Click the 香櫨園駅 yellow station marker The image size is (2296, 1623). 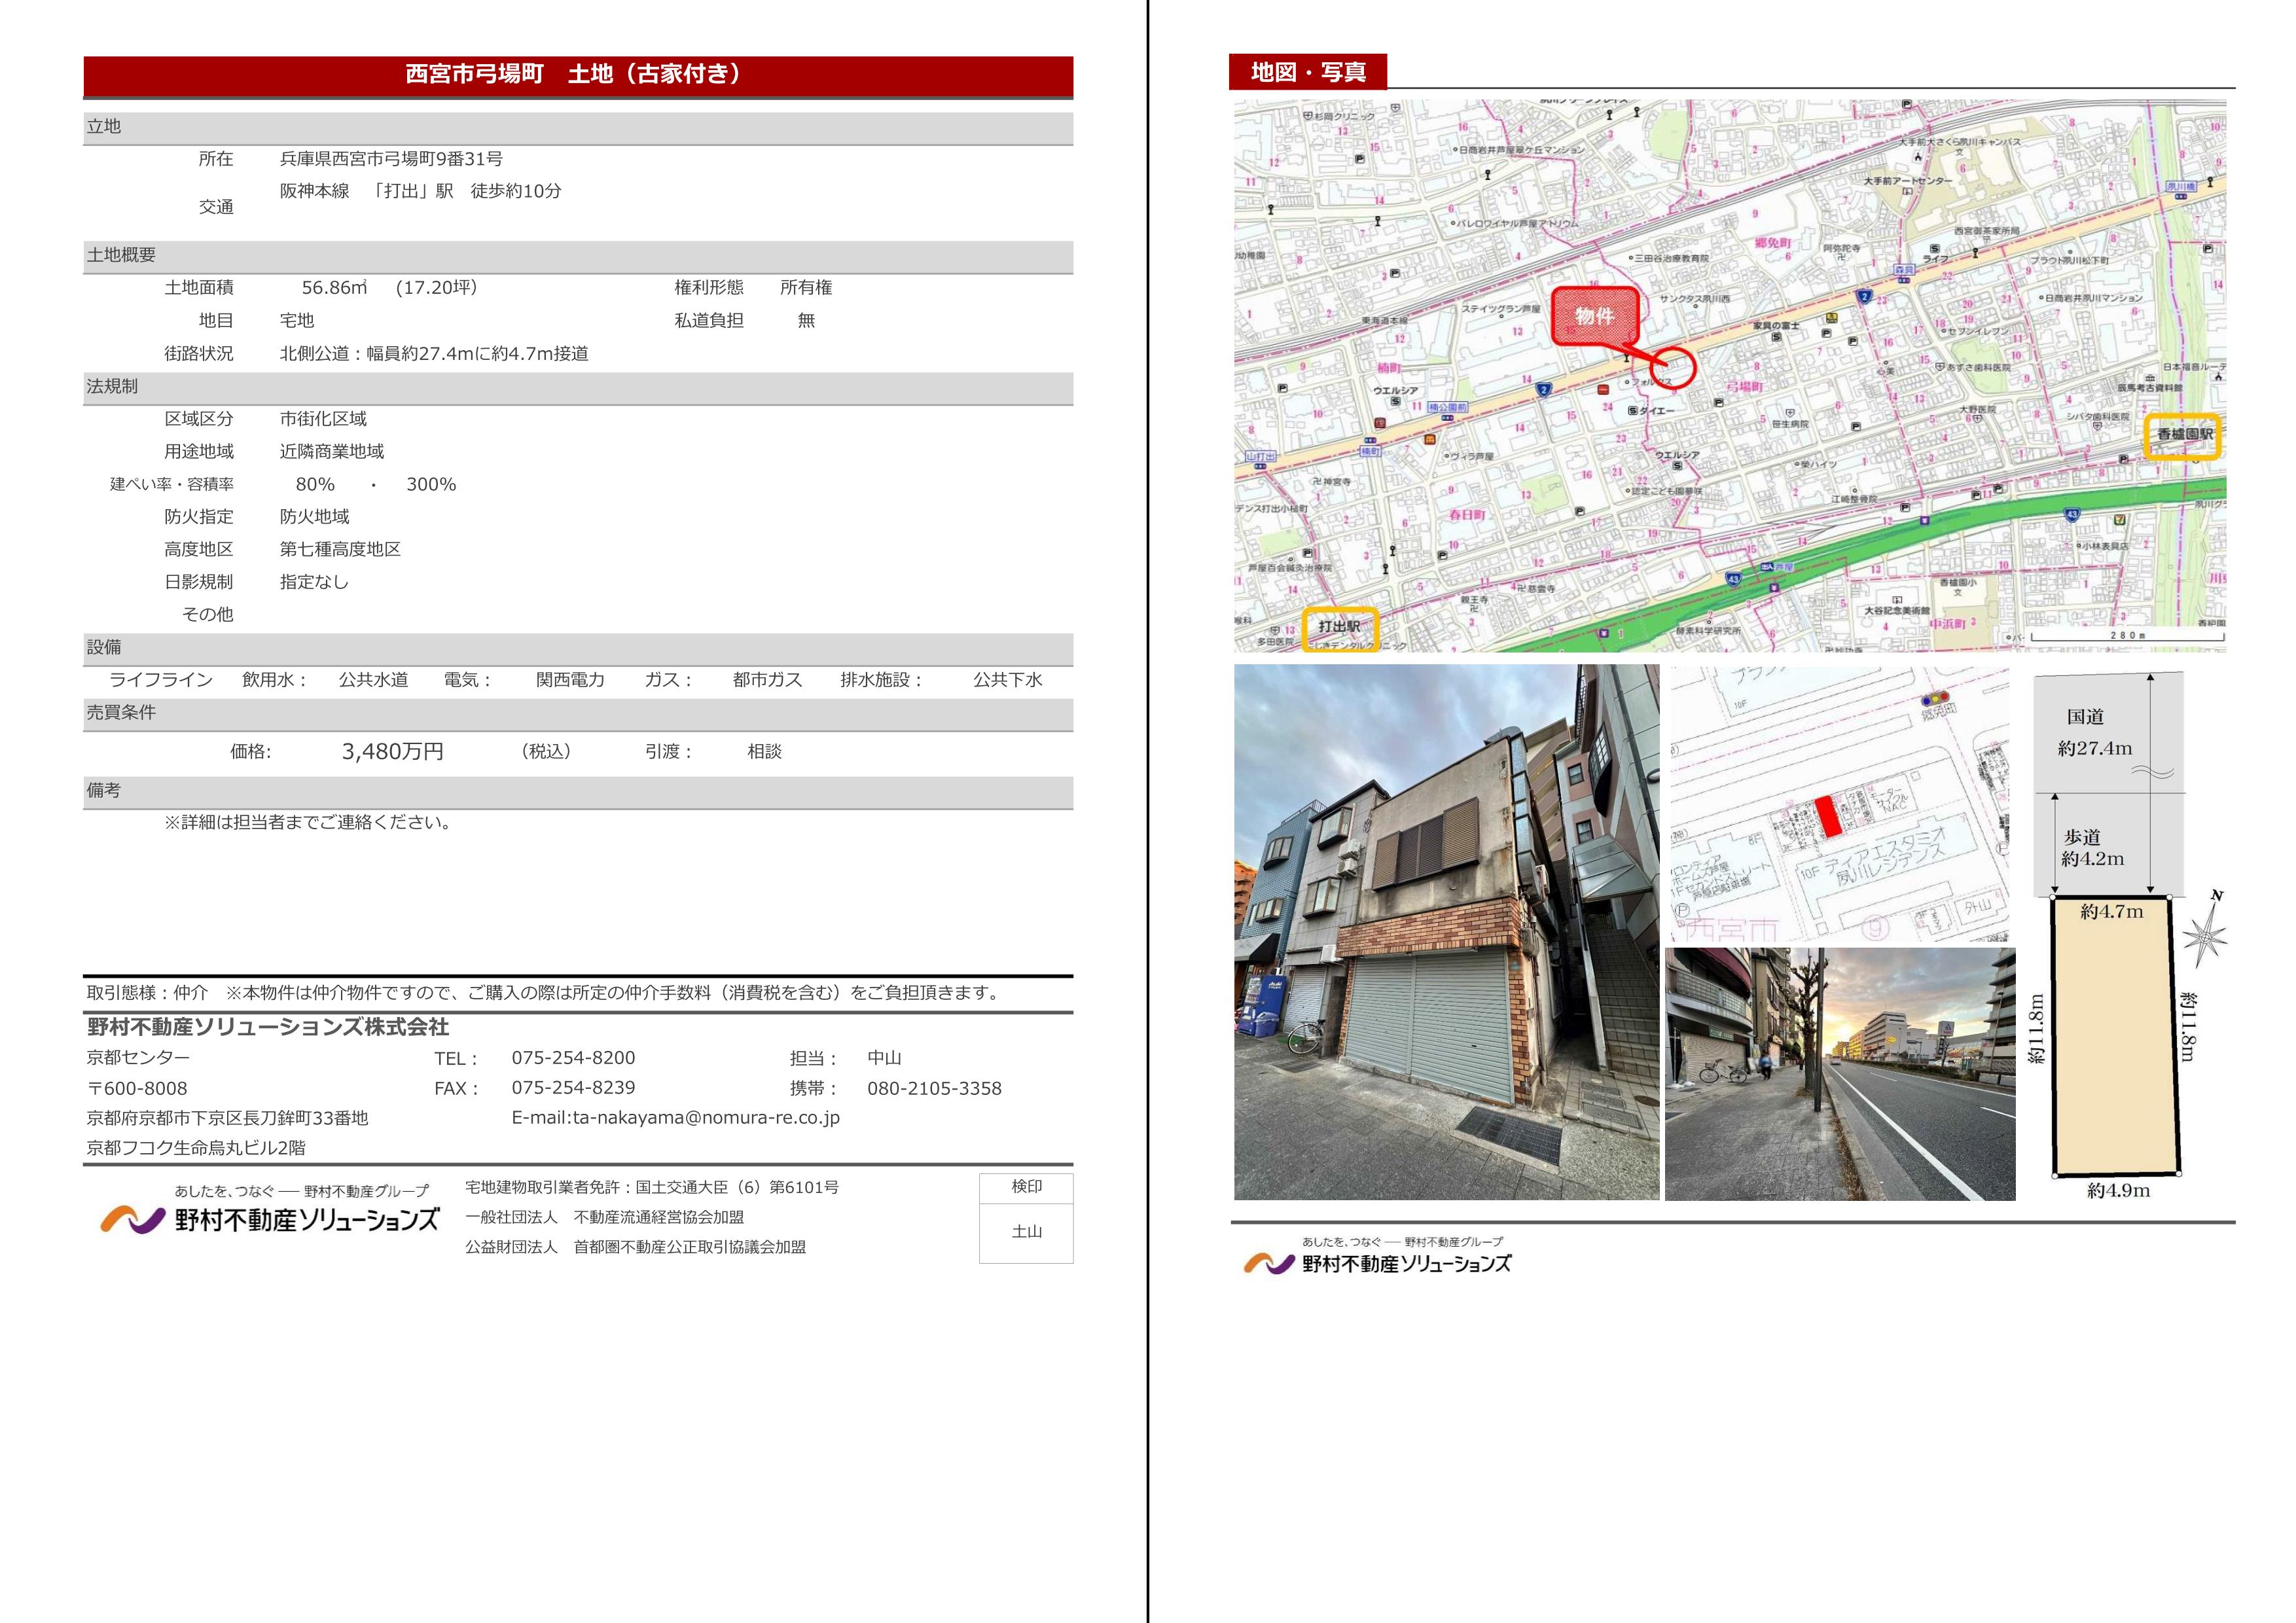pyautogui.click(x=2182, y=435)
